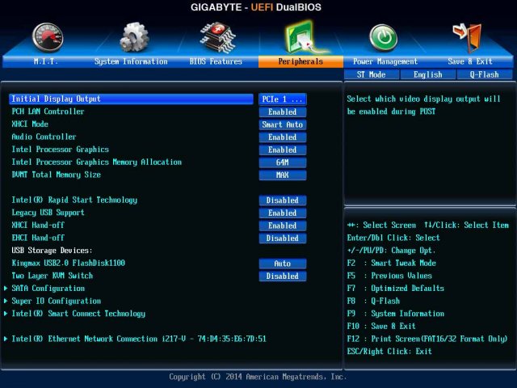Screen dimensions: 517x388
Task: Click the Save & Exit door icon
Action: [469, 36]
